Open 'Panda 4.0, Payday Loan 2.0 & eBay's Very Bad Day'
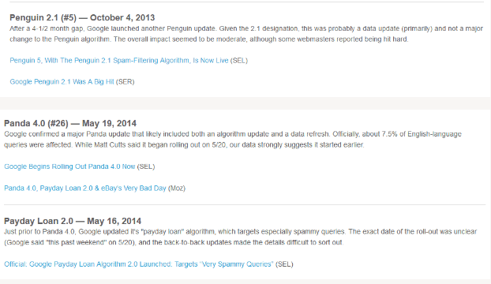491x284 pixels. click(85, 188)
